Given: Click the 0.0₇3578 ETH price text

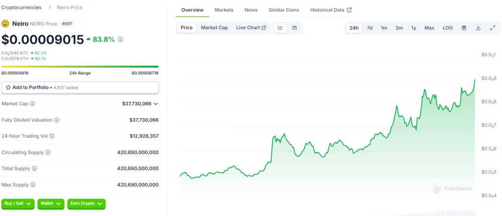Looking at the screenshot, I should click(15, 59).
